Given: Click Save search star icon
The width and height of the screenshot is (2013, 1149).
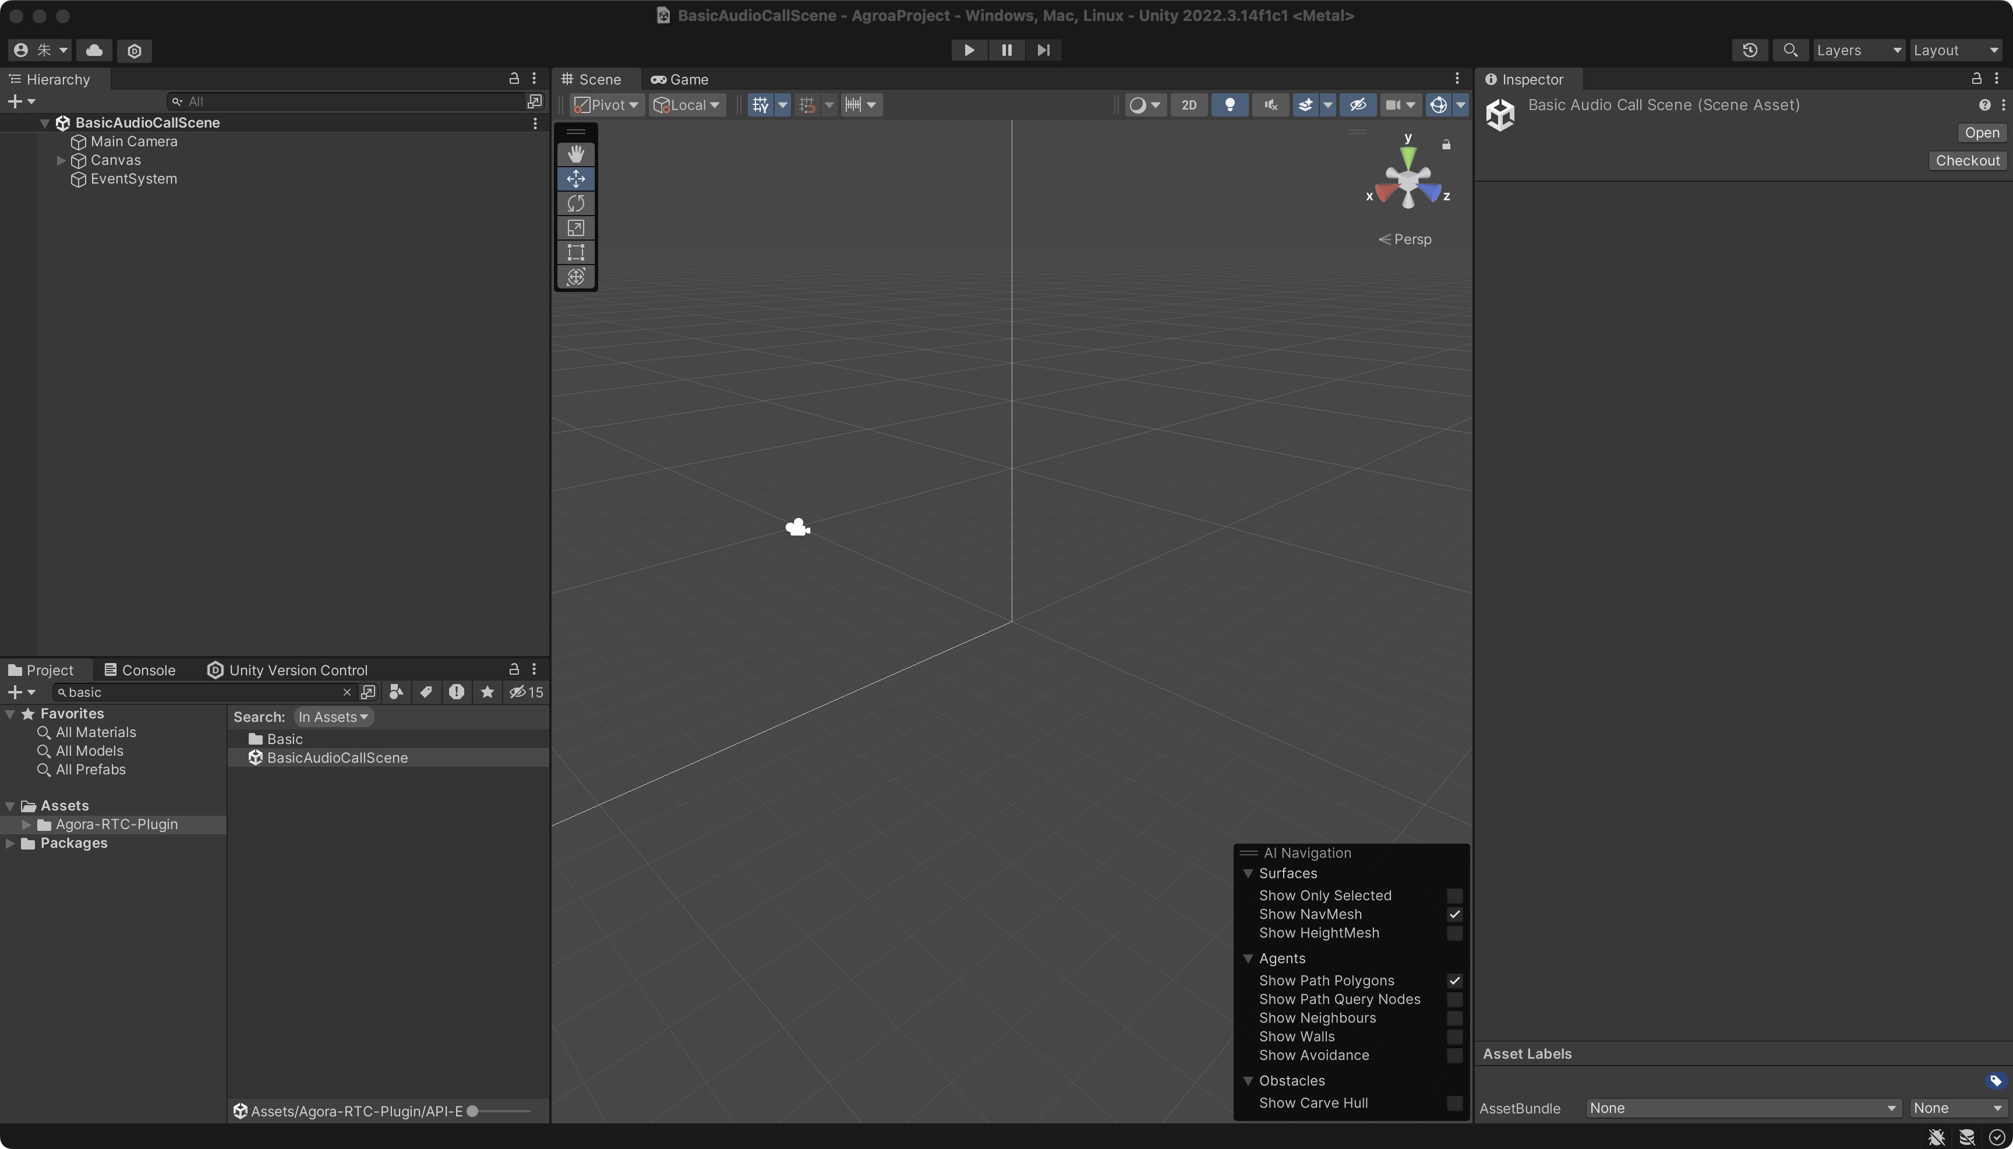Looking at the screenshot, I should [x=488, y=692].
